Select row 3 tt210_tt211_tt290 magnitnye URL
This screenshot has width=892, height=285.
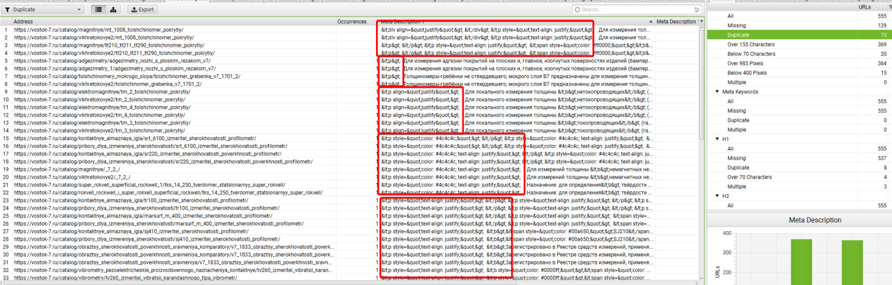109,45
